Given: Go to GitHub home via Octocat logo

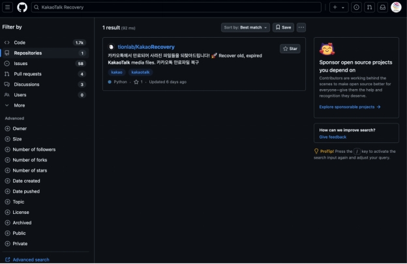Looking at the screenshot, I should (x=22, y=7).
